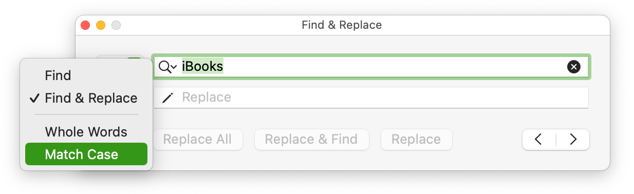The image size is (634, 194).
Task: Click inside the empty Replace text field
Action: 371,98
